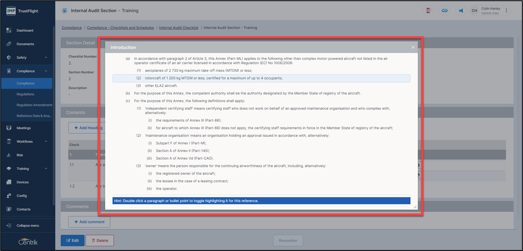This screenshot has width=523, height=251.
Task: Click the page title star icon
Action: (x=64, y=10)
